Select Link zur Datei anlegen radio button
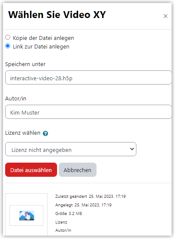175x239 pixels. [8, 46]
